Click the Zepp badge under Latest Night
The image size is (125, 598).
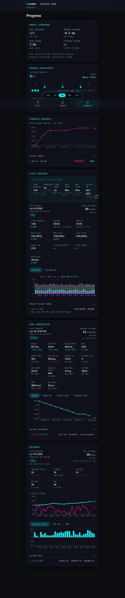click(x=33, y=215)
